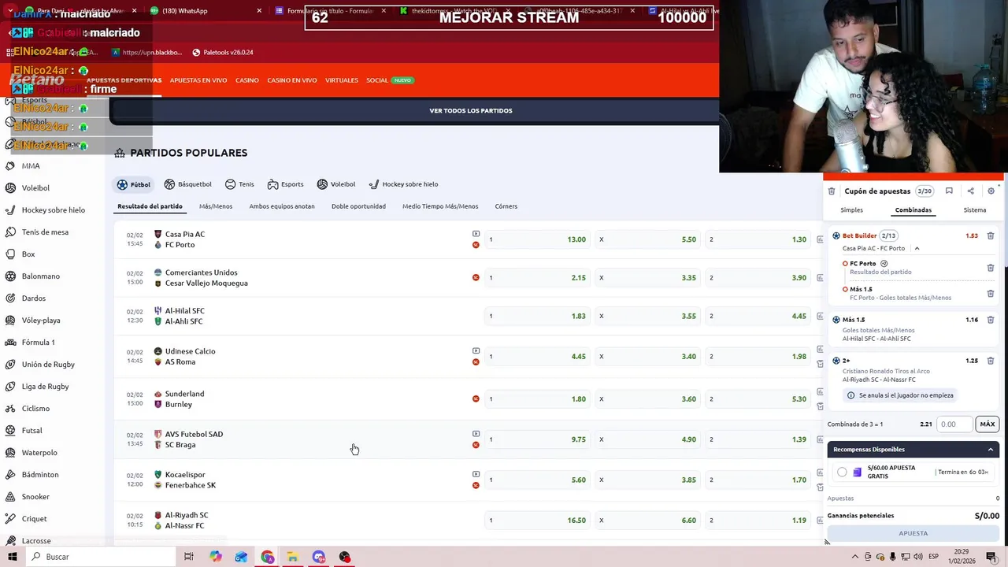Switch to the Sistema tab
This screenshot has height=567, width=1008.
pos(975,210)
